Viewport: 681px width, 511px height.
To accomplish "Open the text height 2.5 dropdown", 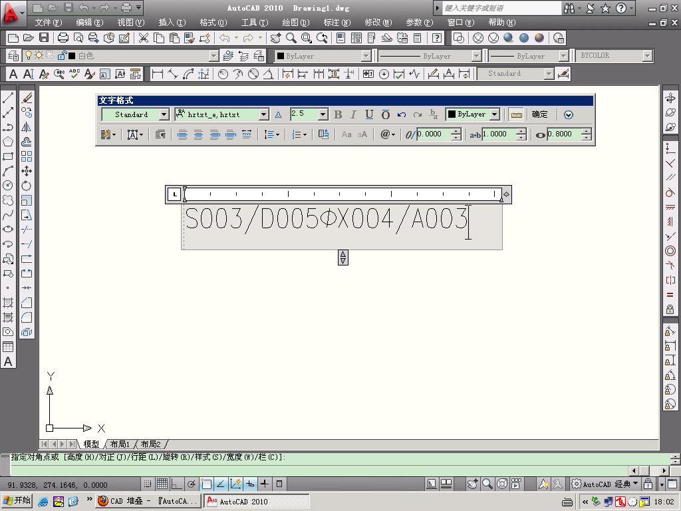I will 323,114.
